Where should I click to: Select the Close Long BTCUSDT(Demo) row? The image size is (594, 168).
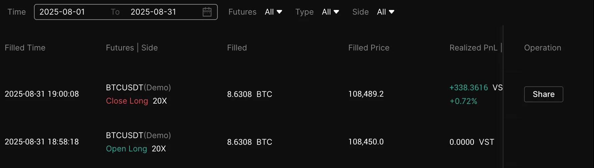click(x=138, y=88)
